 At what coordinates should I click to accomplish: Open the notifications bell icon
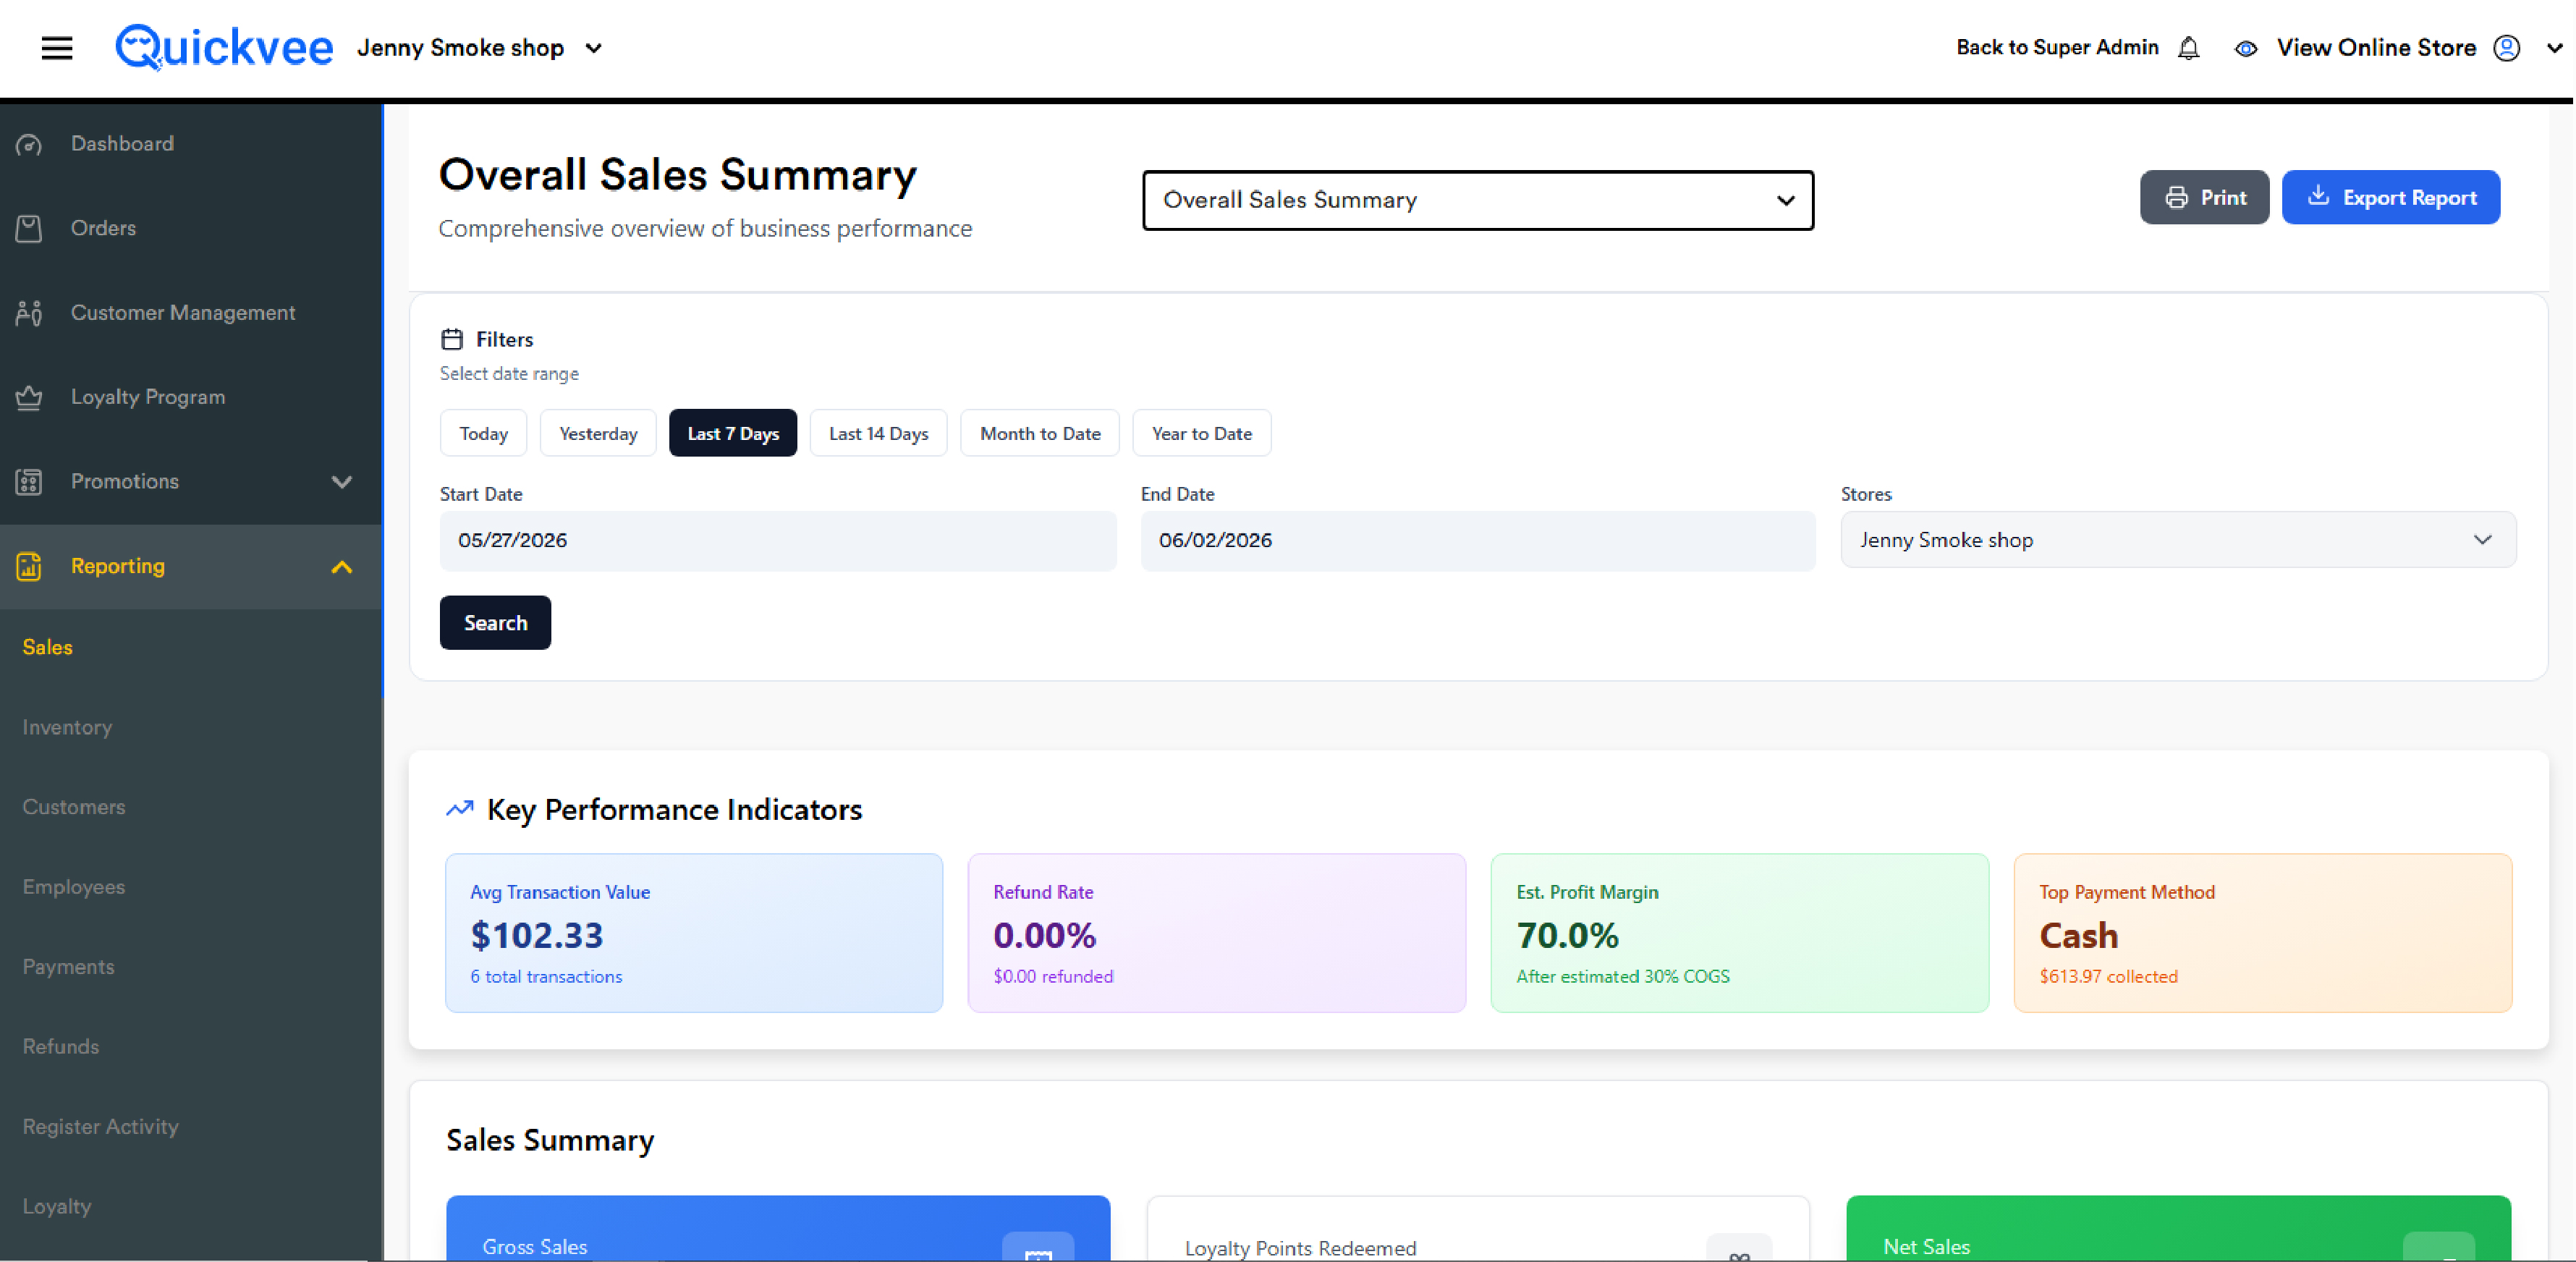[2188, 48]
